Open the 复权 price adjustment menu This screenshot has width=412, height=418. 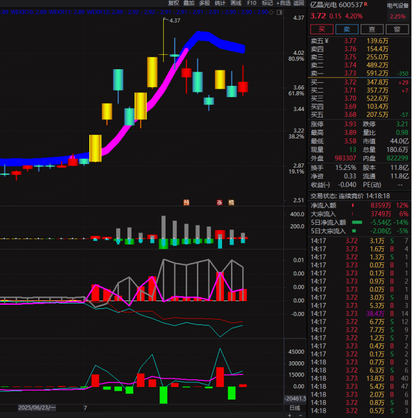(x=173, y=3)
